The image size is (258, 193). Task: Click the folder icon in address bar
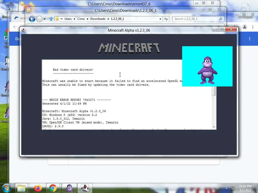(57, 19)
